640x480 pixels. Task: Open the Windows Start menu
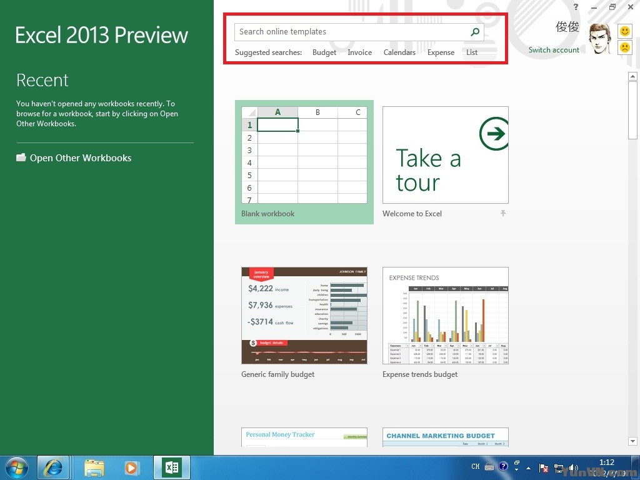click(16, 467)
